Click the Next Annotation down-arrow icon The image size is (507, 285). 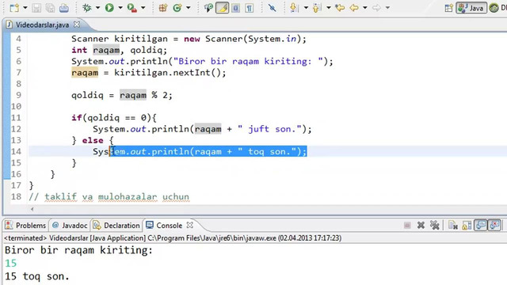(294, 8)
